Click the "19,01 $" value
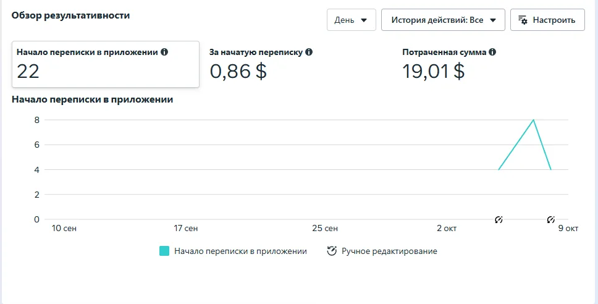598x304 pixels. pos(434,71)
